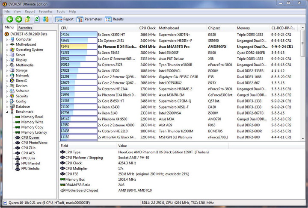The width and height of the screenshot is (308, 208).
Task: Select the DirectX icon in the tree
Action: pyautogui.click(x=12, y=81)
